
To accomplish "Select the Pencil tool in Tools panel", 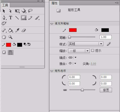I will coord(30,18).
